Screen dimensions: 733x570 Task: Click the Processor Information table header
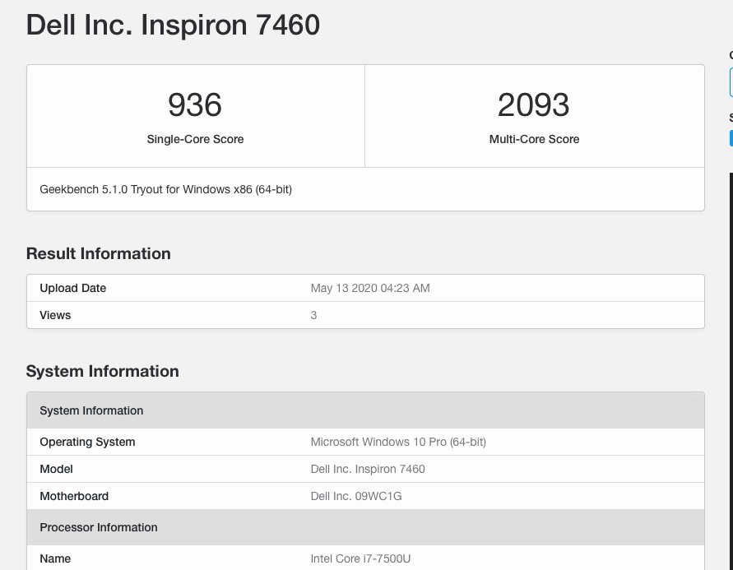click(365, 527)
